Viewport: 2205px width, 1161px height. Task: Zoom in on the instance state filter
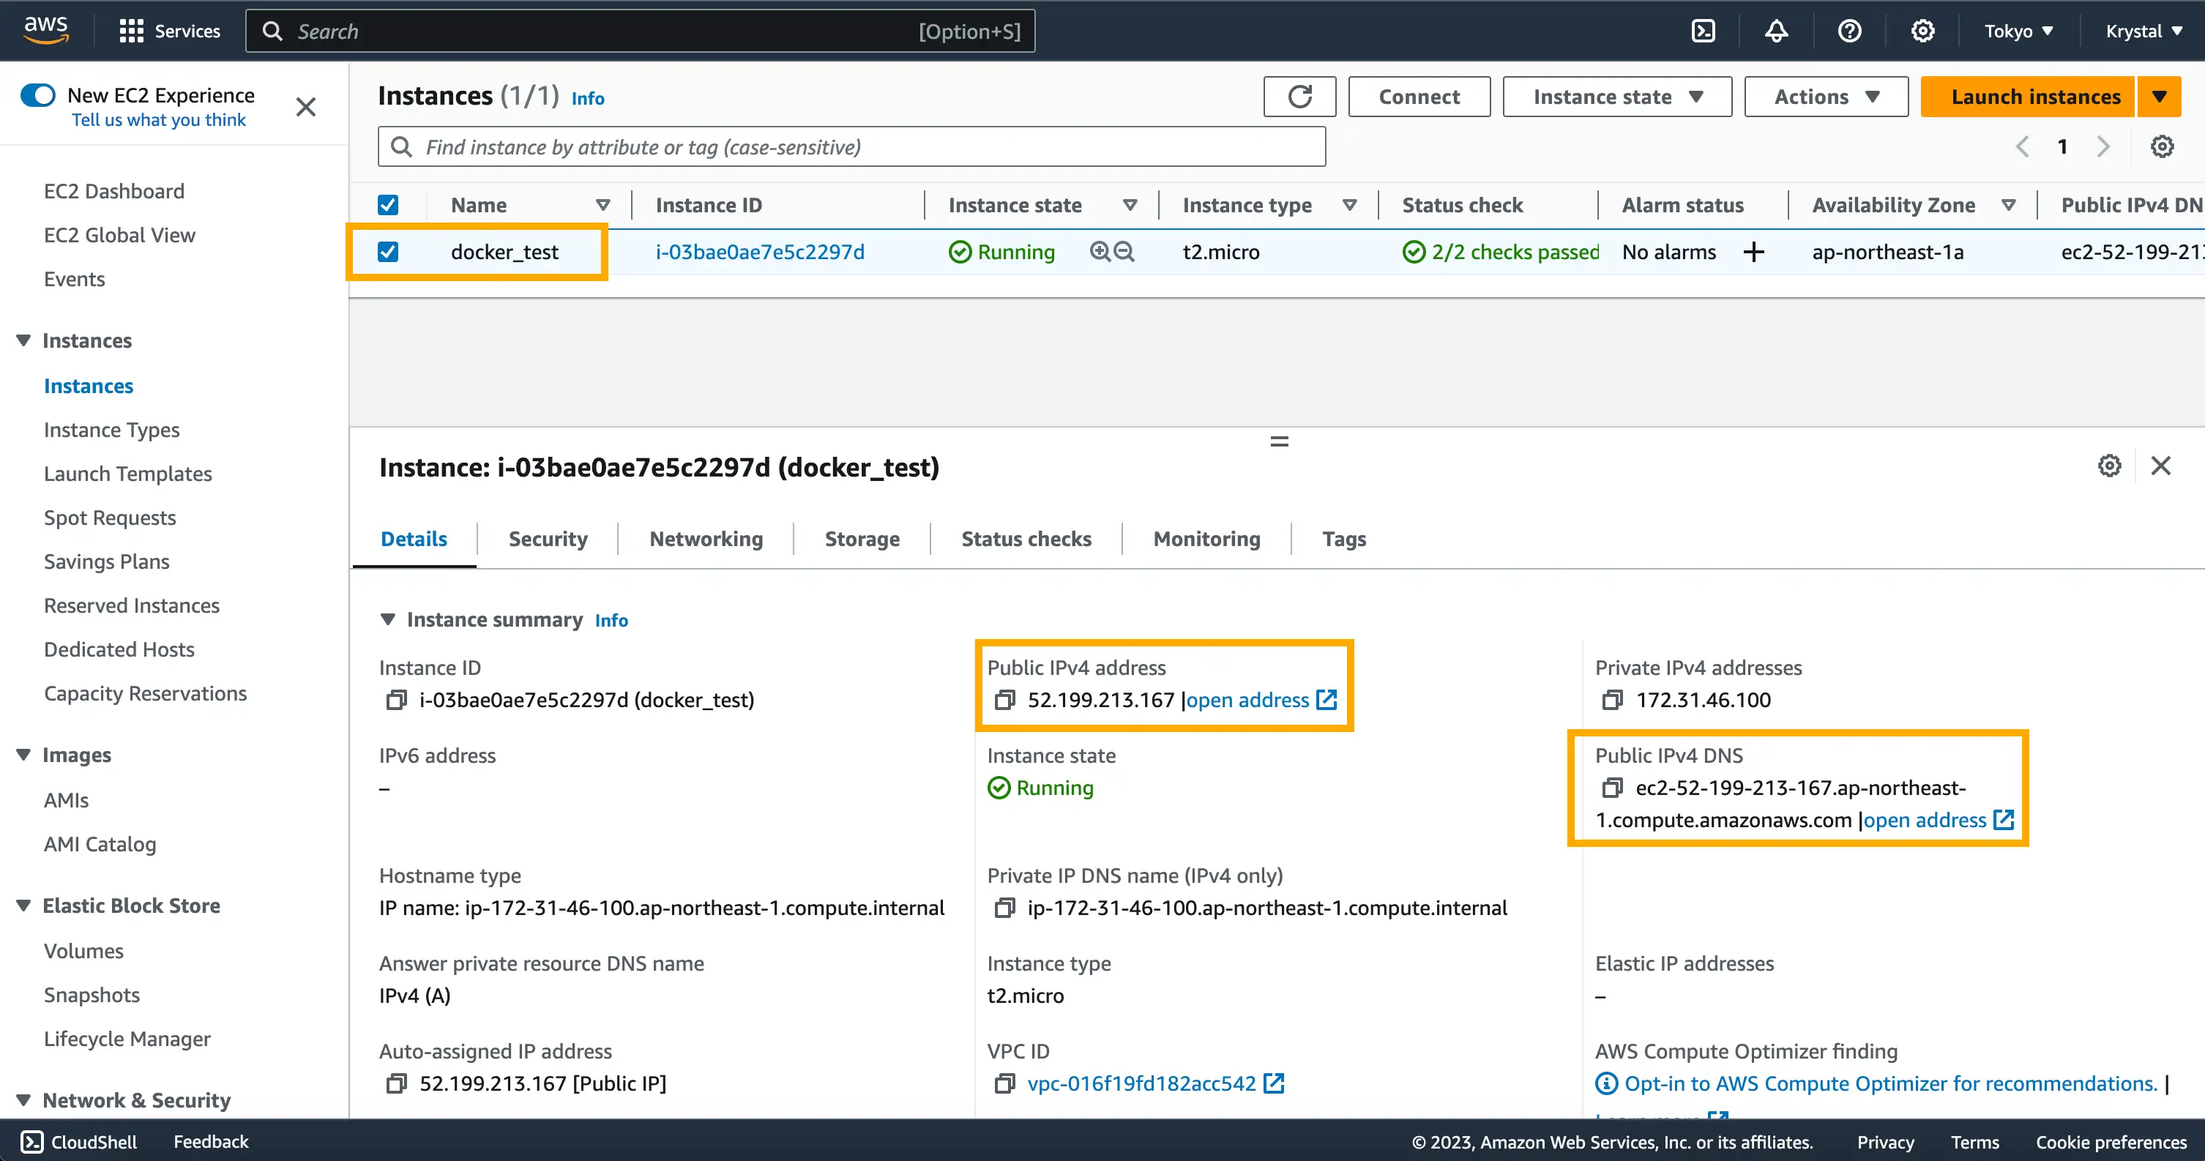1100,252
